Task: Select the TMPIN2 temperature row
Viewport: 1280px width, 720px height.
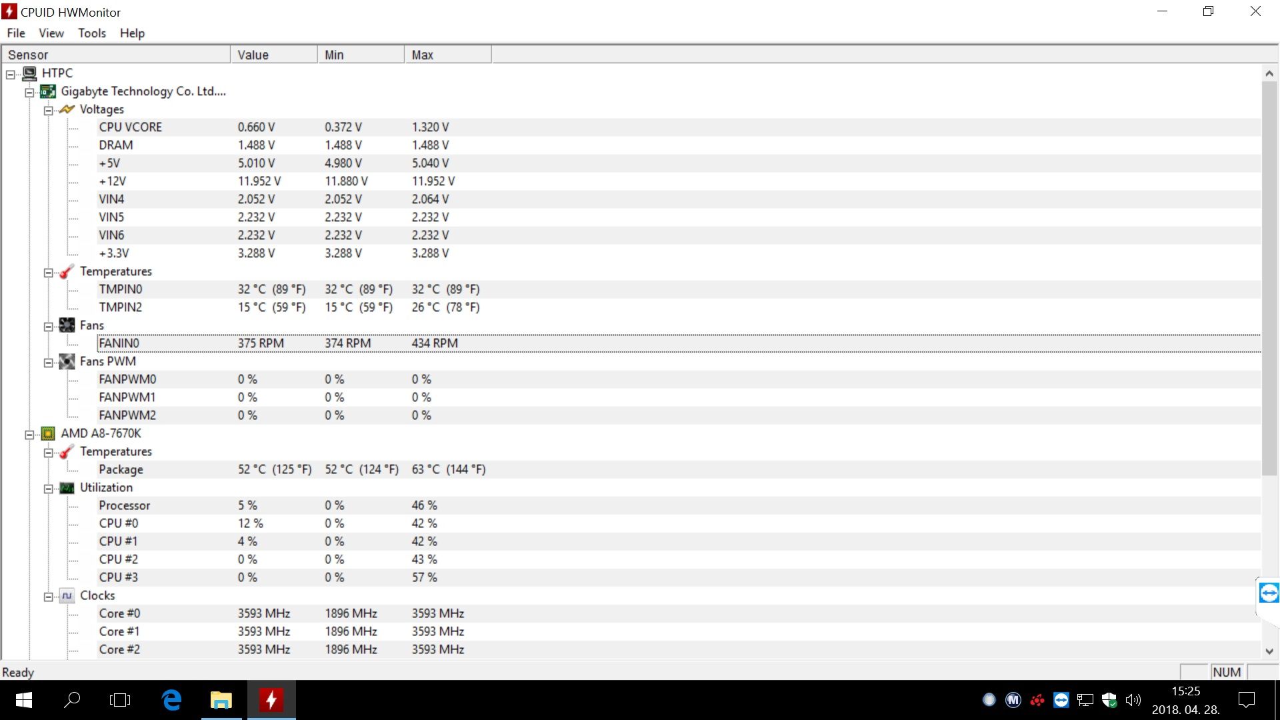Action: tap(679, 307)
